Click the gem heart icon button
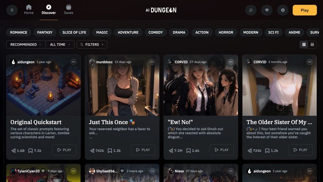The height and width of the screenshot is (182, 323). click(x=267, y=10)
